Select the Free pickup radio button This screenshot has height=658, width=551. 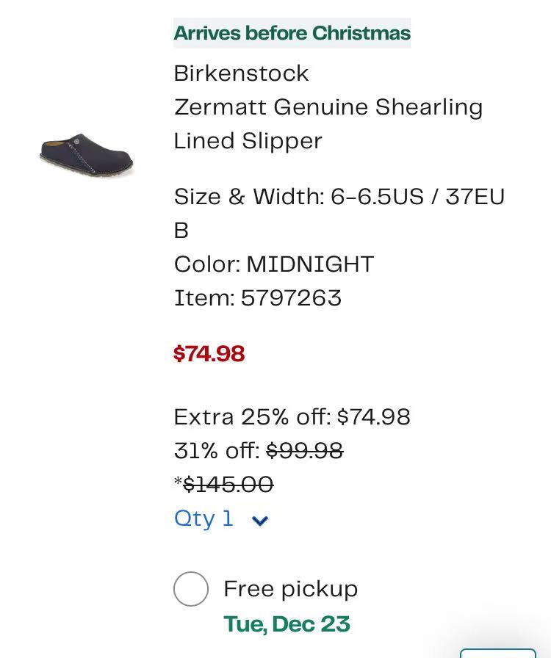tap(191, 589)
